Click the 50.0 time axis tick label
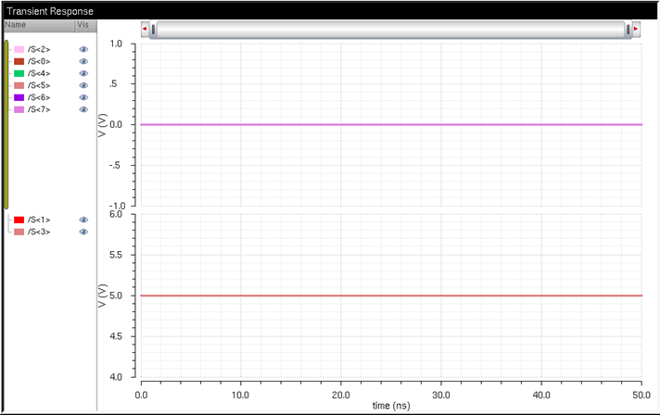The width and height of the screenshot is (660, 415). point(641,396)
